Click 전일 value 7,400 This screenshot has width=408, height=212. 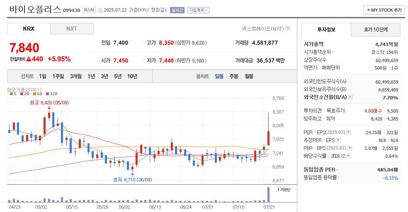pyautogui.click(x=121, y=43)
